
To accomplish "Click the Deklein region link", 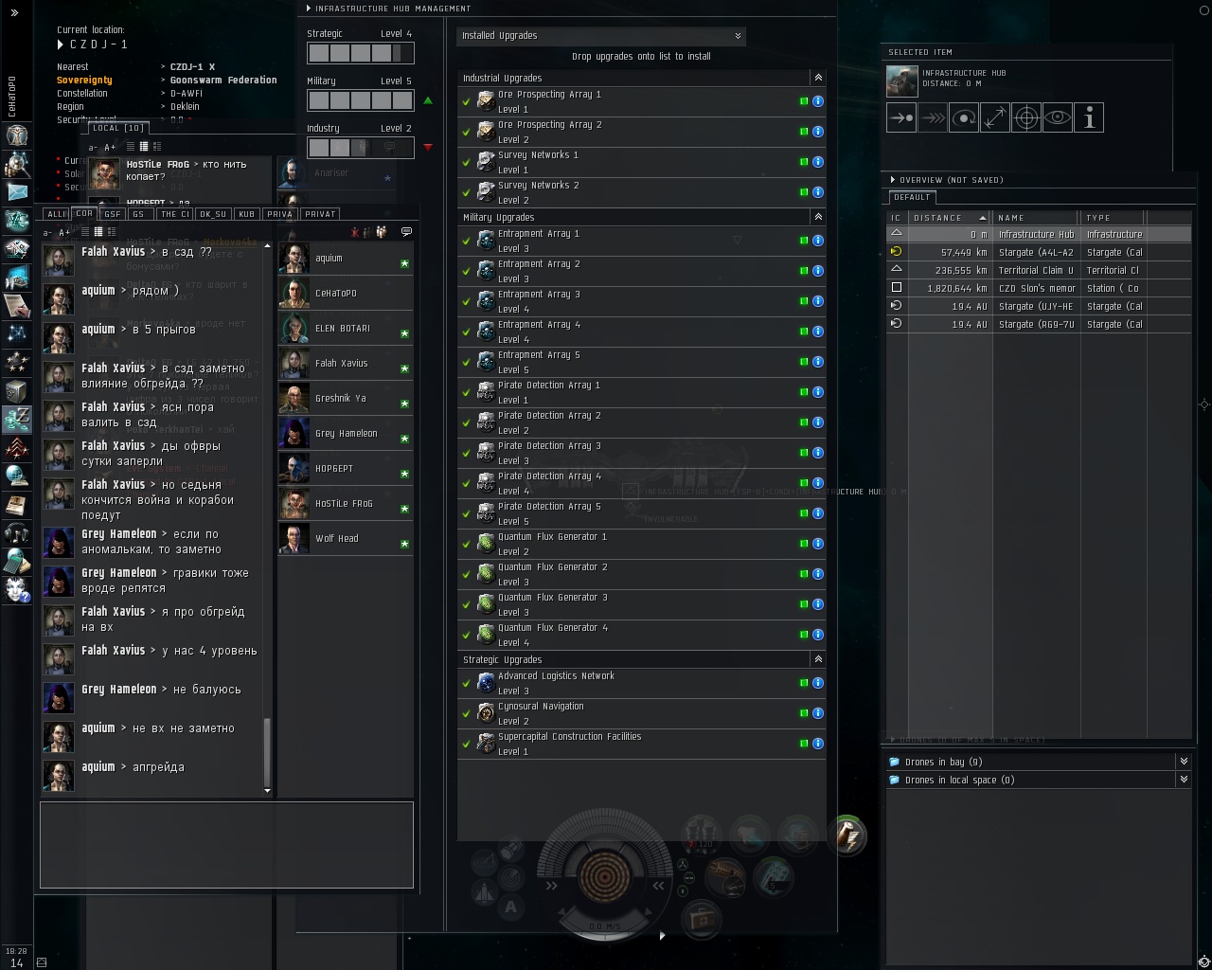I will pos(185,107).
